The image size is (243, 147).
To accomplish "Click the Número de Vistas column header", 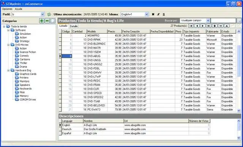I will pyautogui.click(x=199, y=121).
